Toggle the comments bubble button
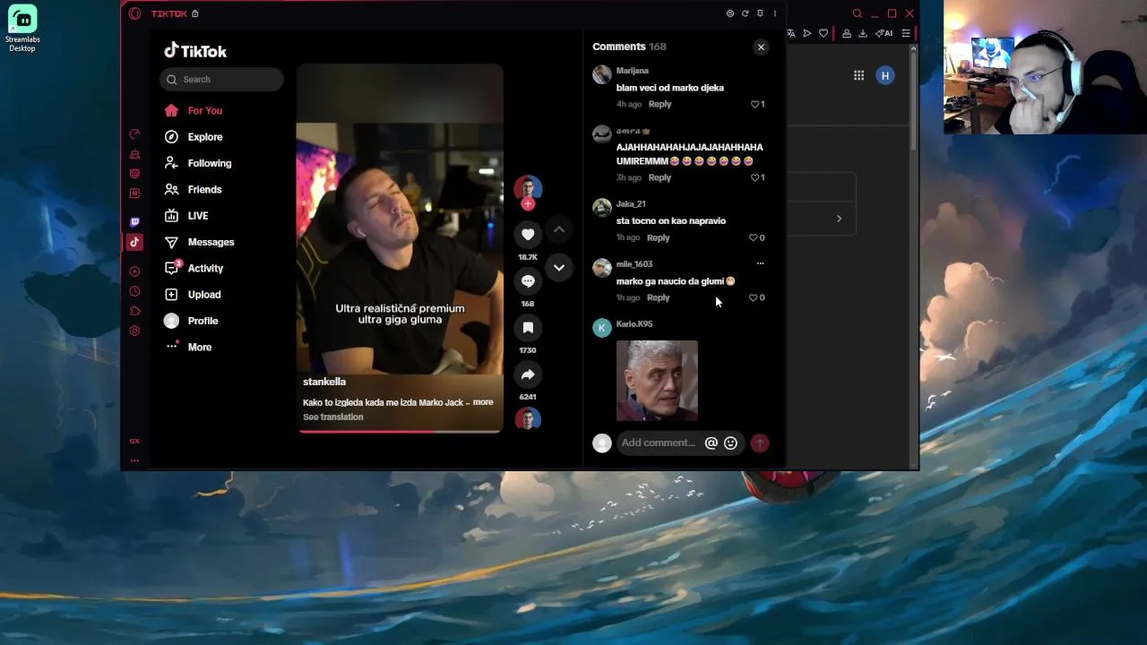1147x645 pixels. [528, 281]
